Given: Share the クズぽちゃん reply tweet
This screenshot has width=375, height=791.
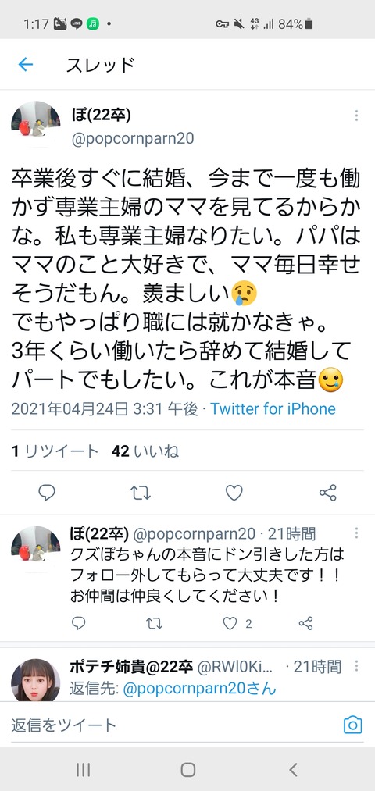Looking at the screenshot, I should tap(305, 624).
